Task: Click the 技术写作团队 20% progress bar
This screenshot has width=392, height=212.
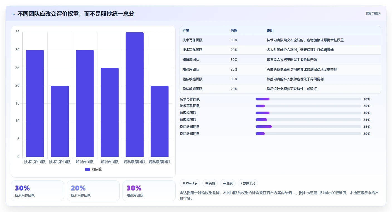Action: (x=308, y=106)
